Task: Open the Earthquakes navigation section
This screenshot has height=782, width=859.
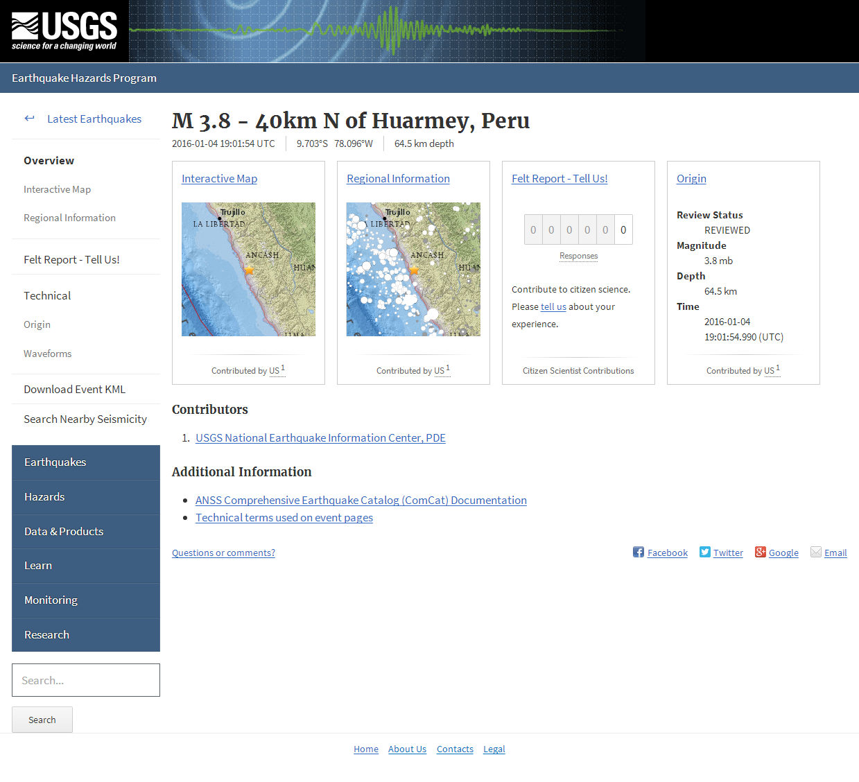Action: [86, 462]
